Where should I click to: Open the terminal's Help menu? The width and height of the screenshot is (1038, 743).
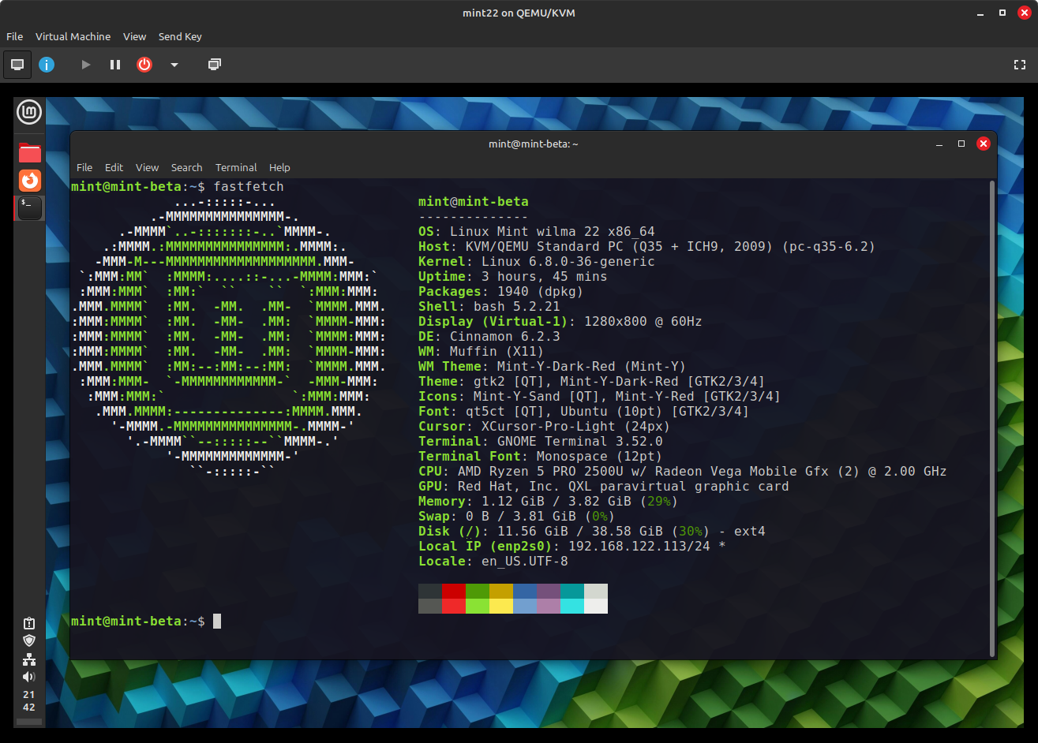pyautogui.click(x=279, y=167)
